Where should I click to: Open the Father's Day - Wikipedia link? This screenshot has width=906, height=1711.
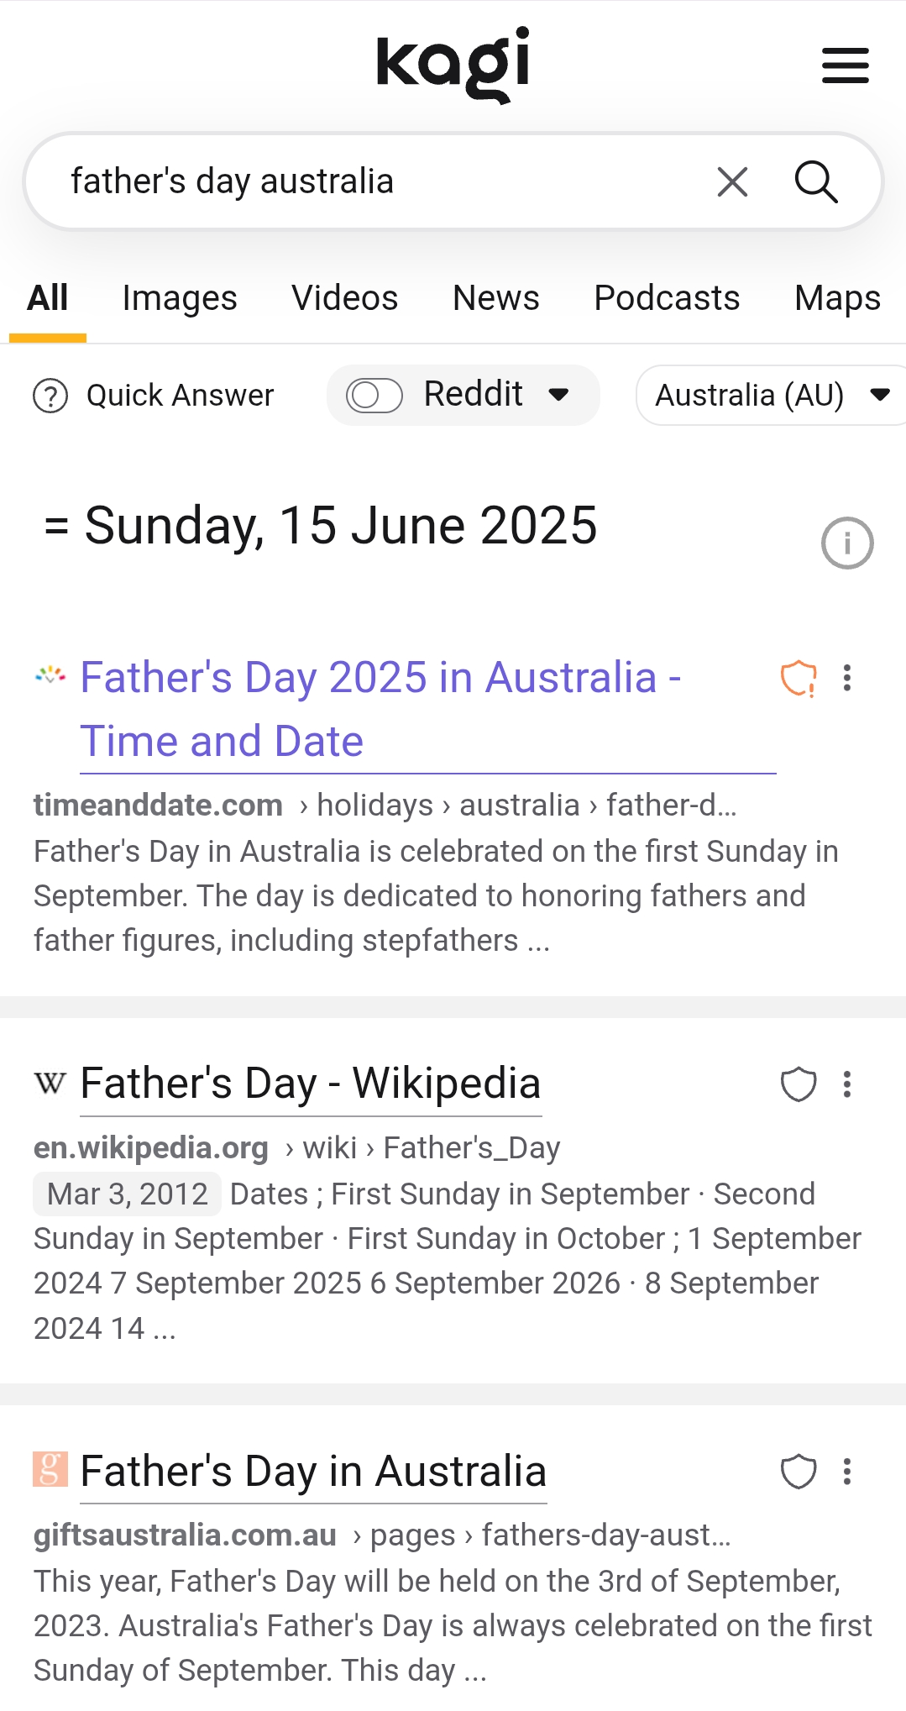point(311,1084)
